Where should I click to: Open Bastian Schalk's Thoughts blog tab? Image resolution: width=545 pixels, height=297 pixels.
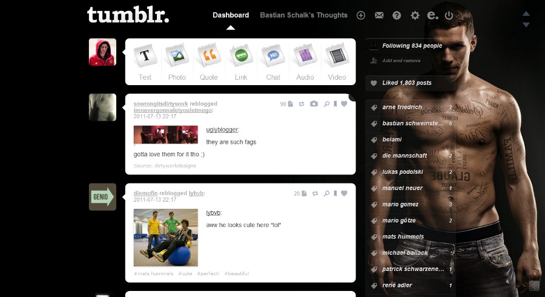(304, 15)
